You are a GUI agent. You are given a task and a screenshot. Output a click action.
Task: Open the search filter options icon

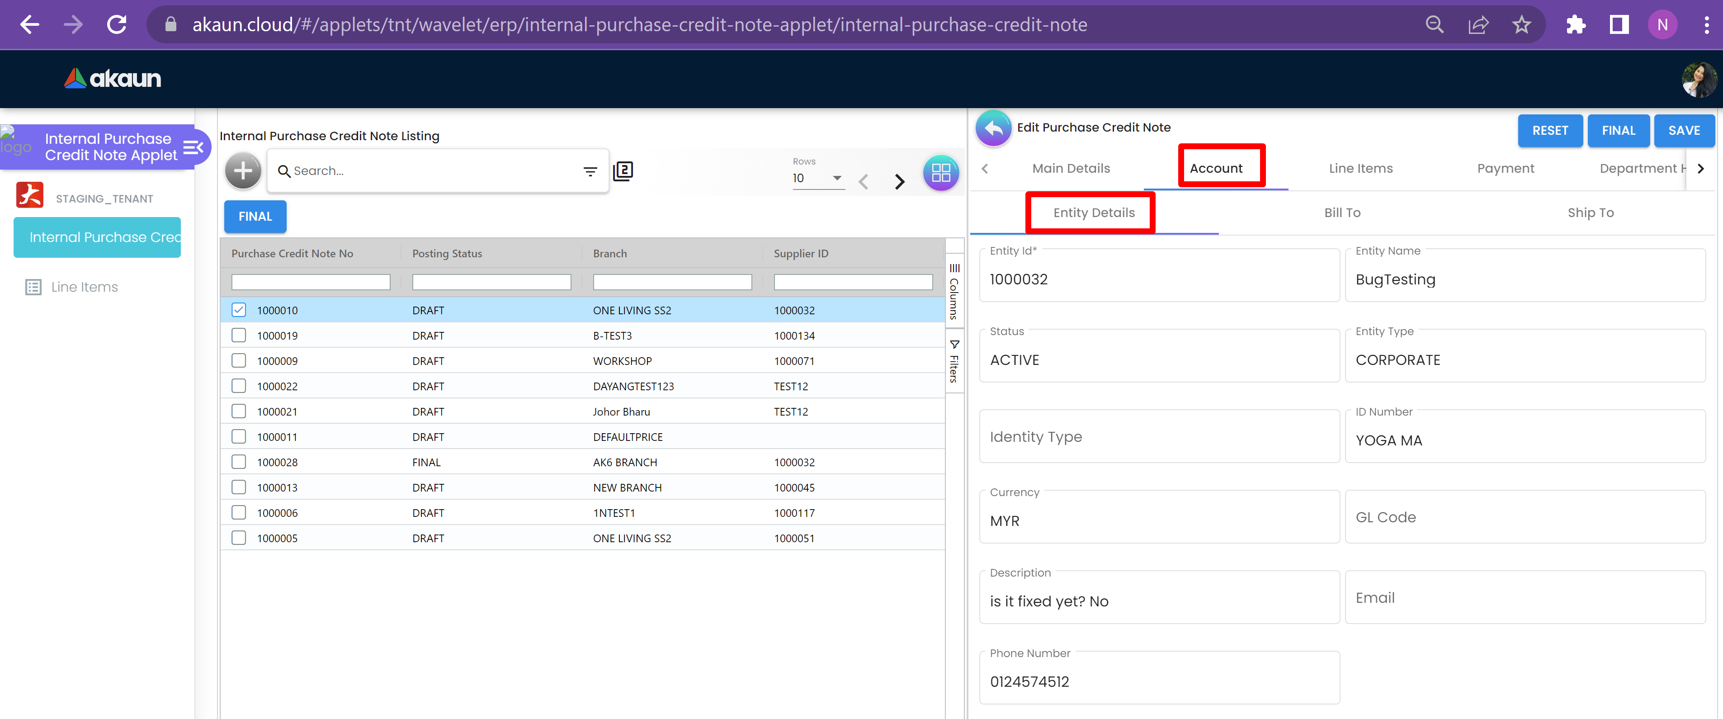tap(589, 172)
